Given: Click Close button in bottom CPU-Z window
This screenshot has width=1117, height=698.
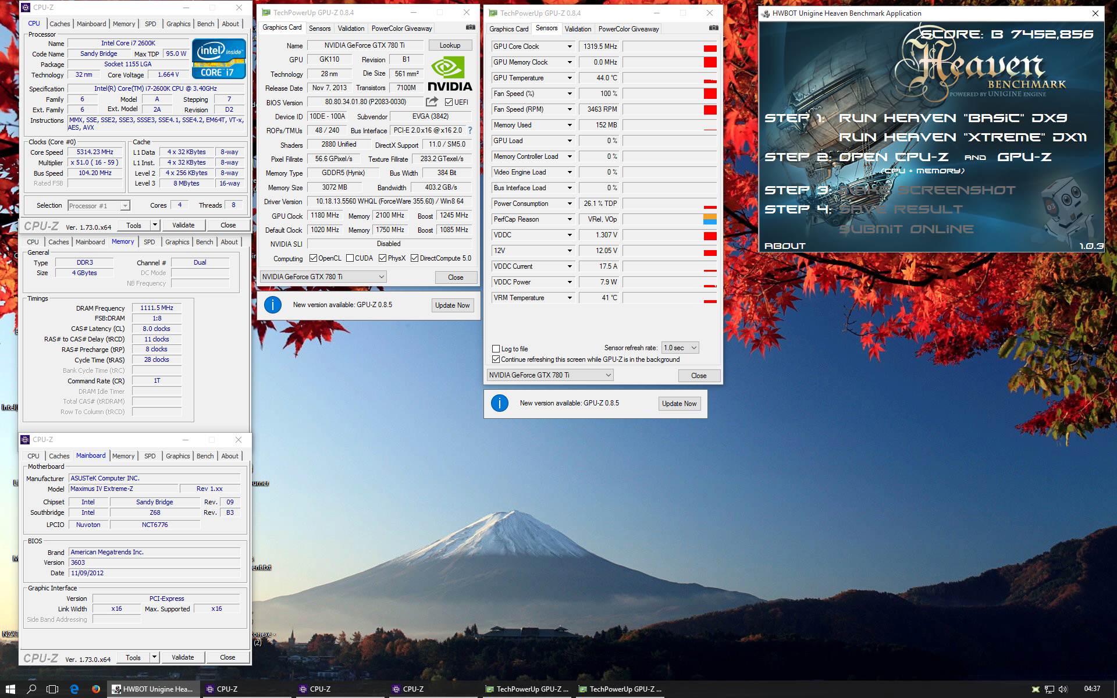Looking at the screenshot, I should tap(227, 657).
